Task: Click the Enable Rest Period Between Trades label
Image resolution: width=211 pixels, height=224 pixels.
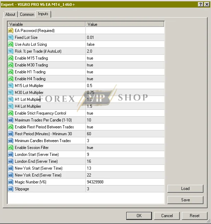Action: [44, 127]
